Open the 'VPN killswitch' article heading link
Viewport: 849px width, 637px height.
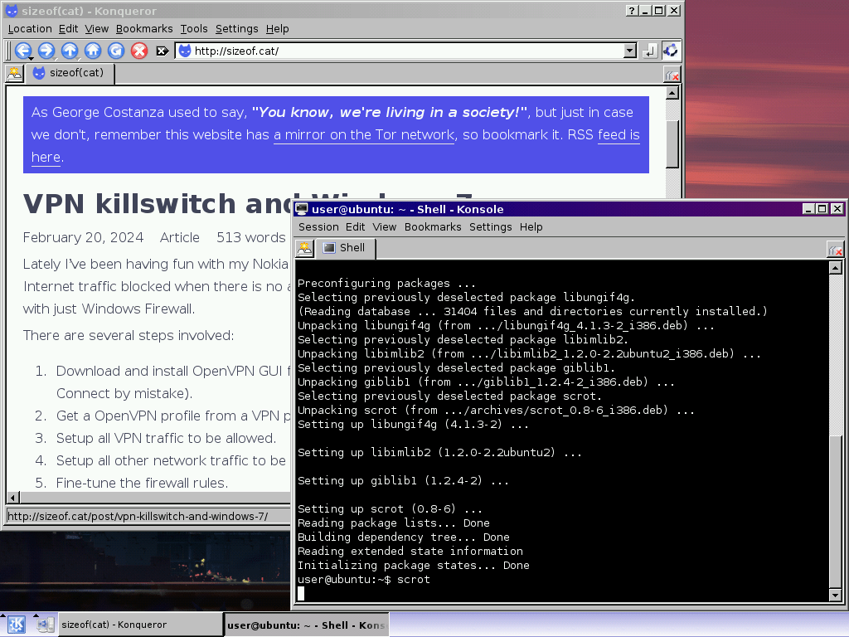tap(158, 204)
